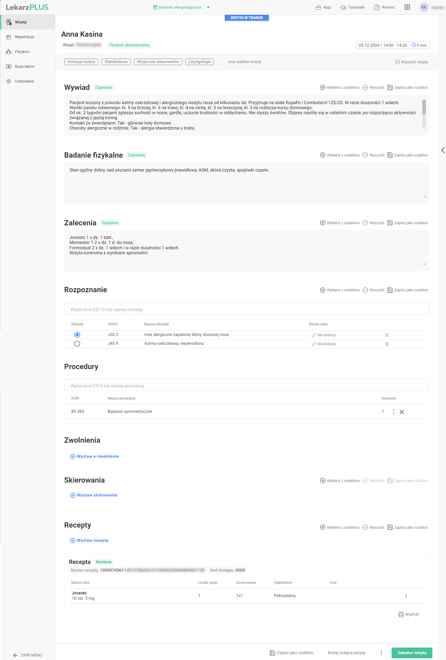Image resolution: width=446 pixels, height=660 pixels.
Task: Open three-dot options for Jovesto prescription
Action: [406, 596]
